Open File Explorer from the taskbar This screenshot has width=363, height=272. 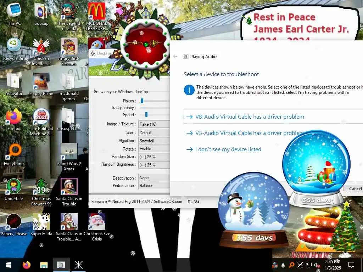coord(44,265)
